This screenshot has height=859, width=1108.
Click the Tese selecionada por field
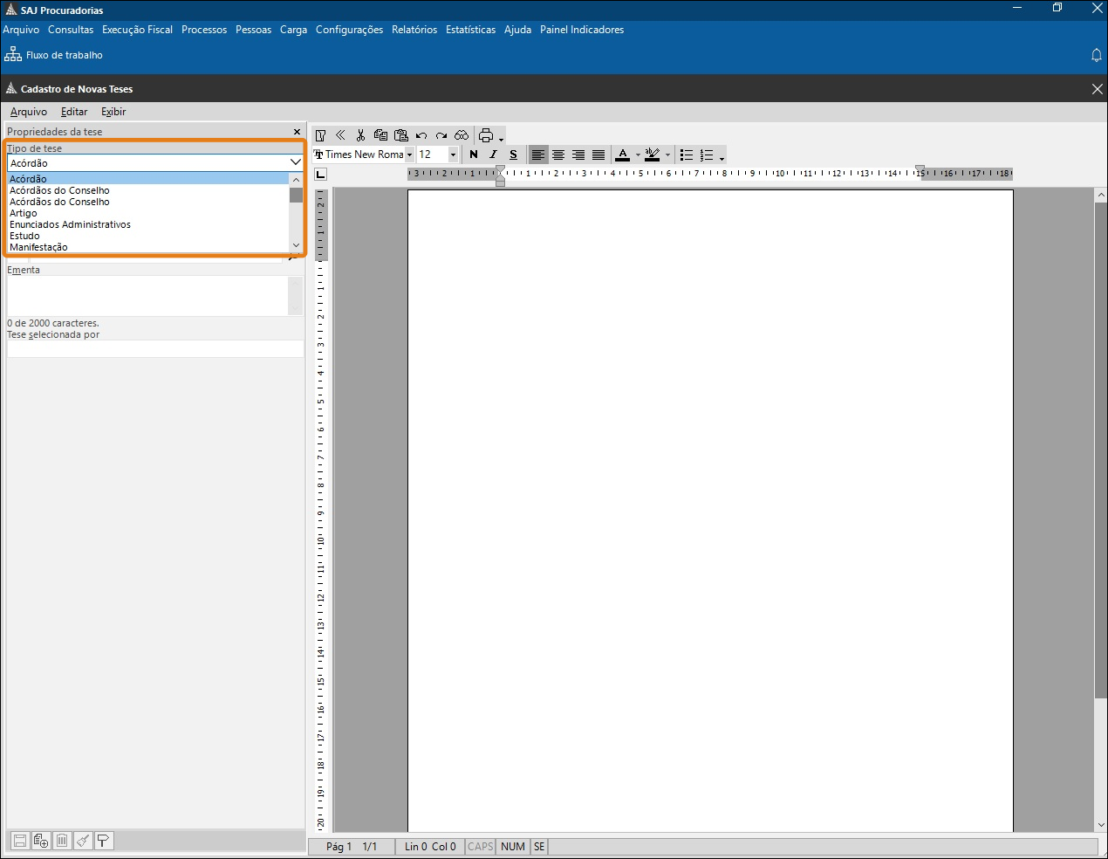(x=155, y=348)
